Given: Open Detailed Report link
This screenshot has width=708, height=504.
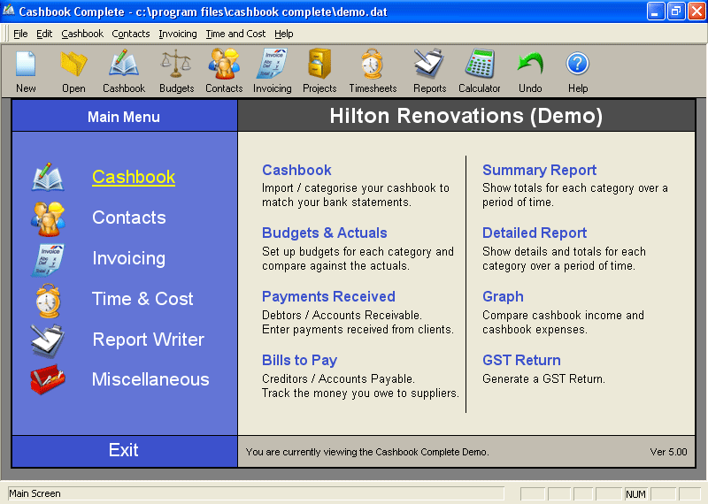Looking at the screenshot, I should click(x=535, y=233).
